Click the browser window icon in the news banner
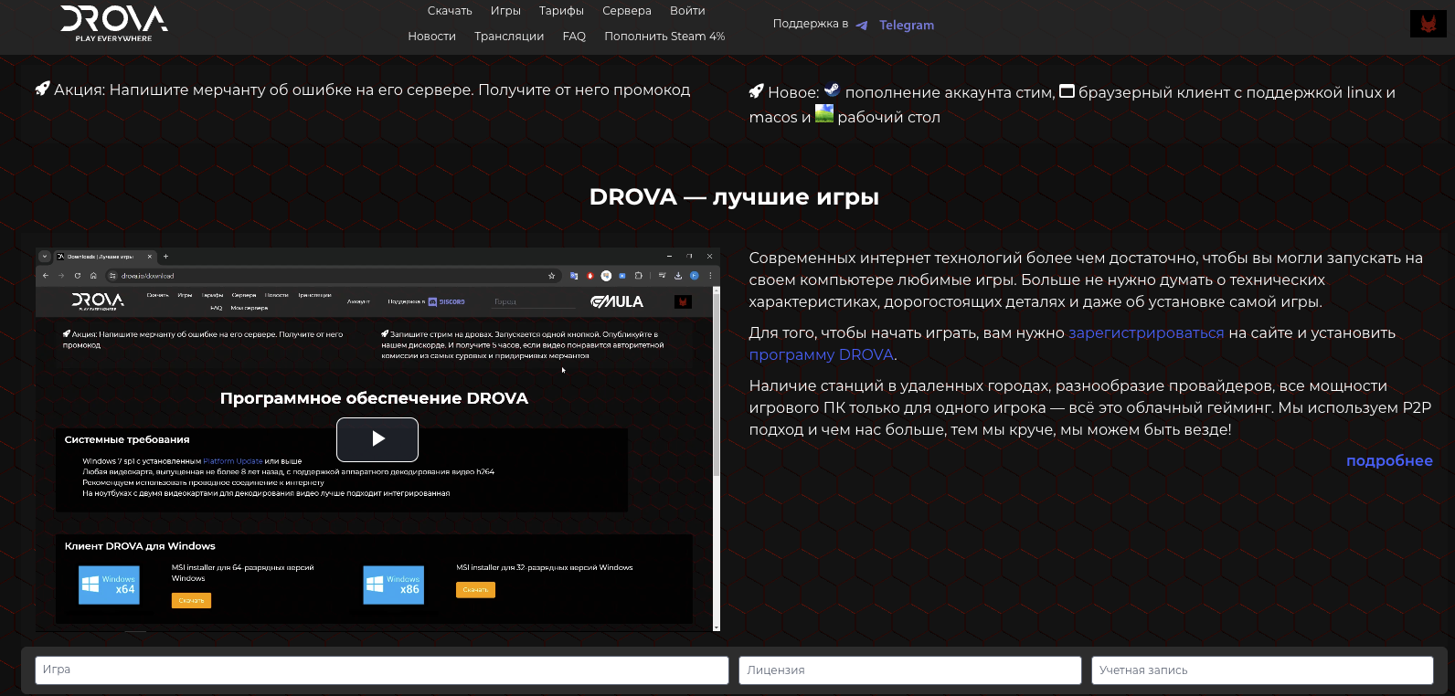The height and width of the screenshot is (696, 1455). click(1067, 91)
